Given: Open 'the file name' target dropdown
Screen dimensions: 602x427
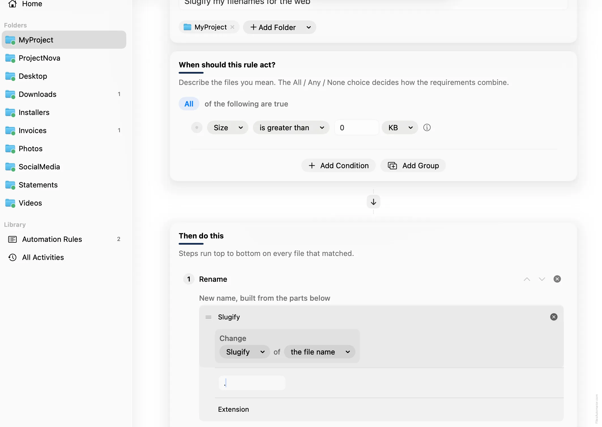Looking at the screenshot, I should 320,352.
